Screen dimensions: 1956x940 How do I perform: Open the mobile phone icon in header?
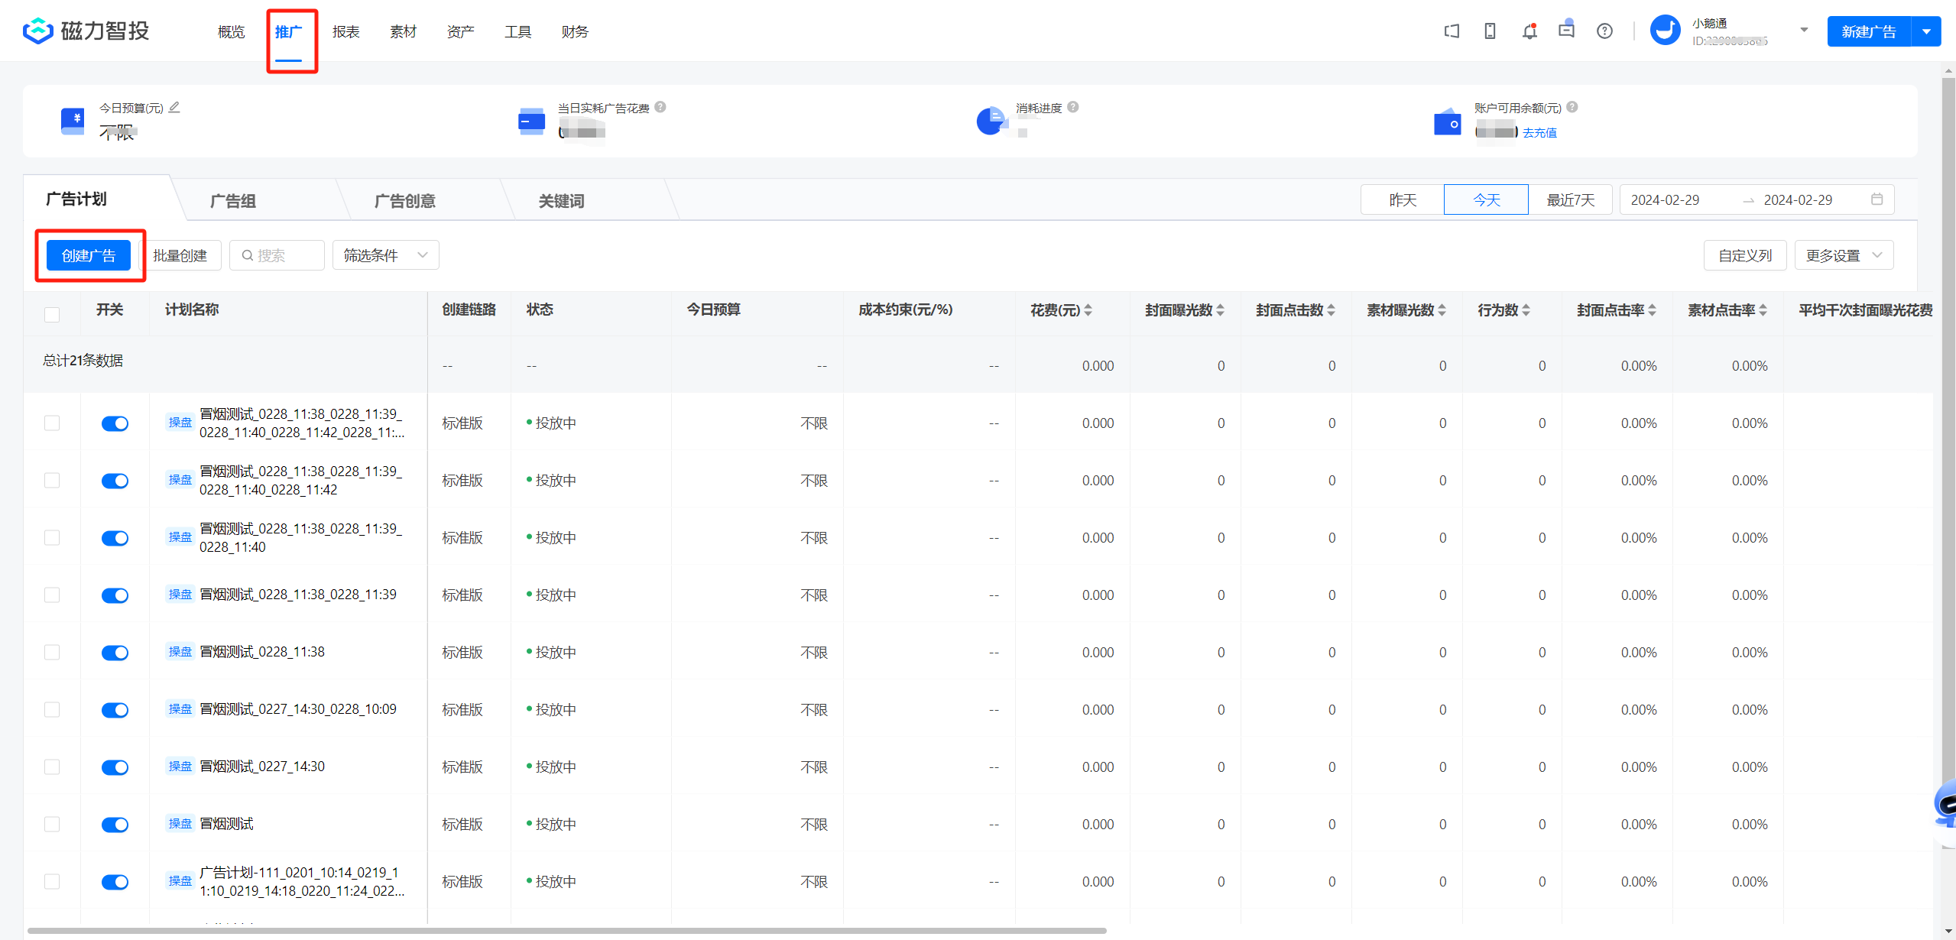[1490, 31]
